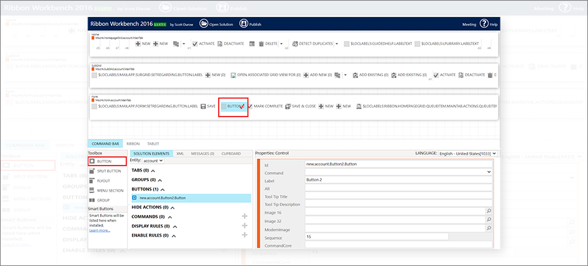Add an enable rule with plus icon
This screenshot has width=588, height=266.
pyautogui.click(x=244, y=235)
